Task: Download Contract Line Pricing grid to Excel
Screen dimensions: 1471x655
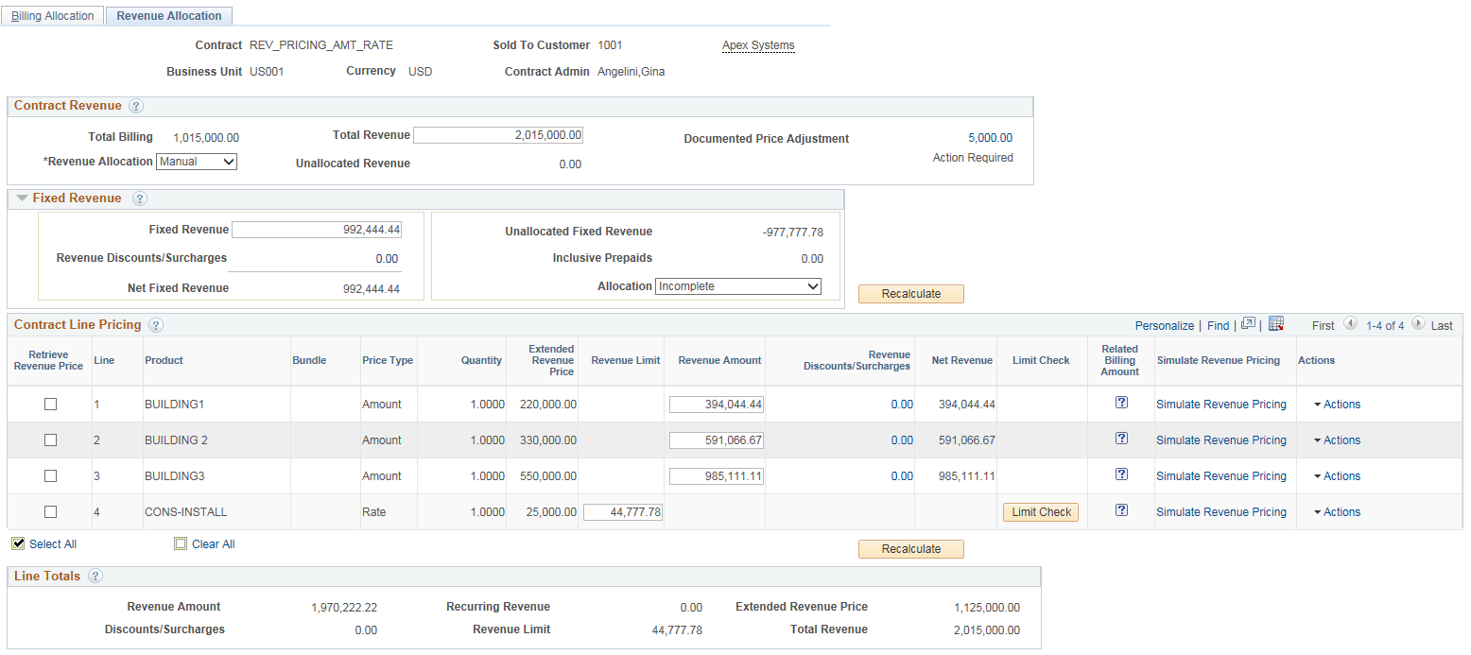Action: pos(1276,324)
